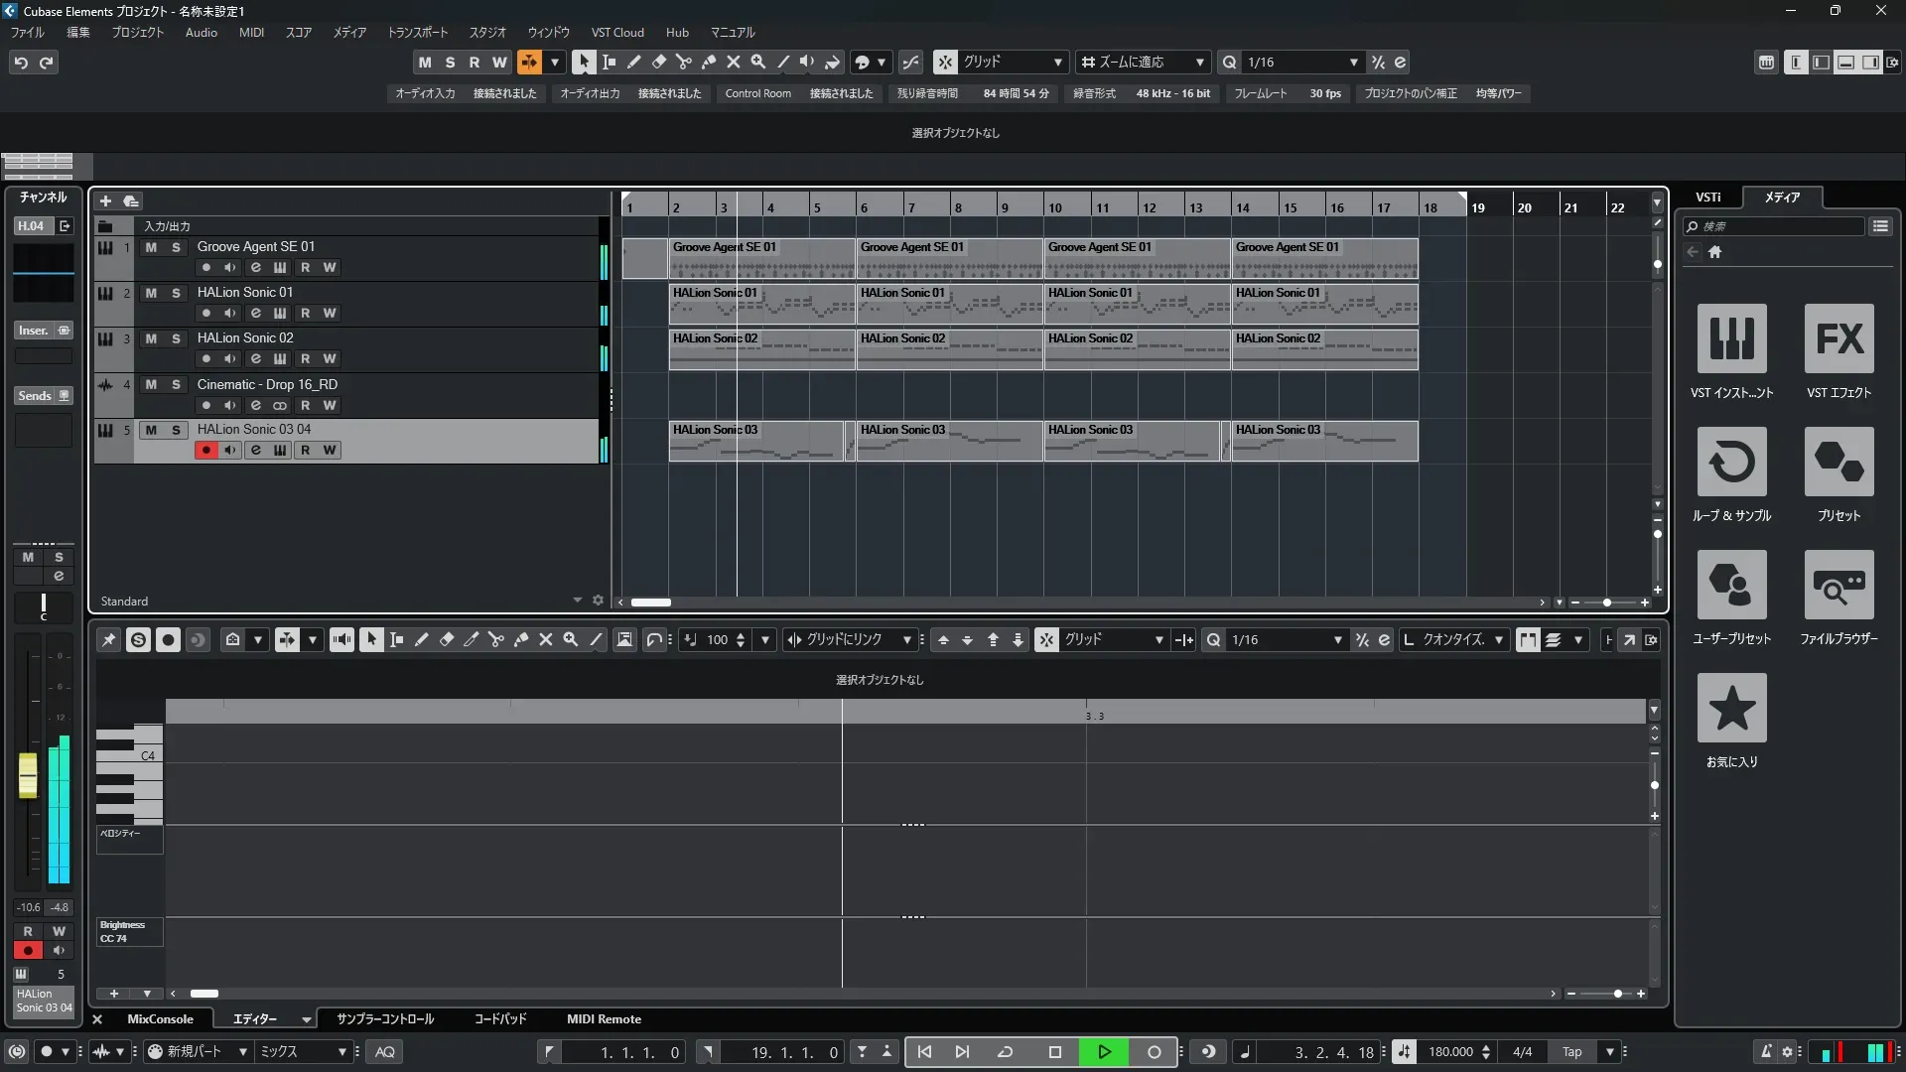Open the Loops & Samples media tile
This screenshot has height=1072, width=1906.
click(1731, 462)
